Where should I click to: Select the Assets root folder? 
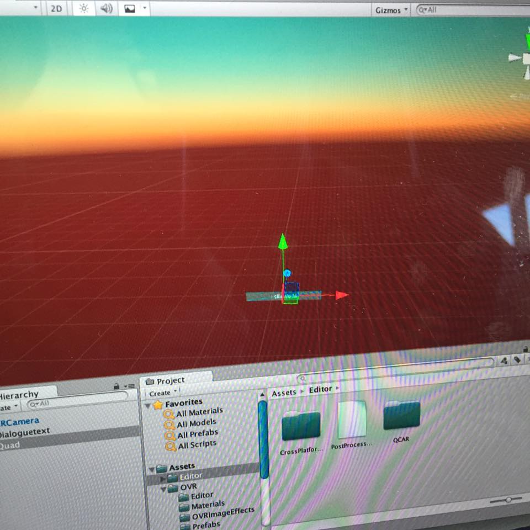pyautogui.click(x=182, y=467)
